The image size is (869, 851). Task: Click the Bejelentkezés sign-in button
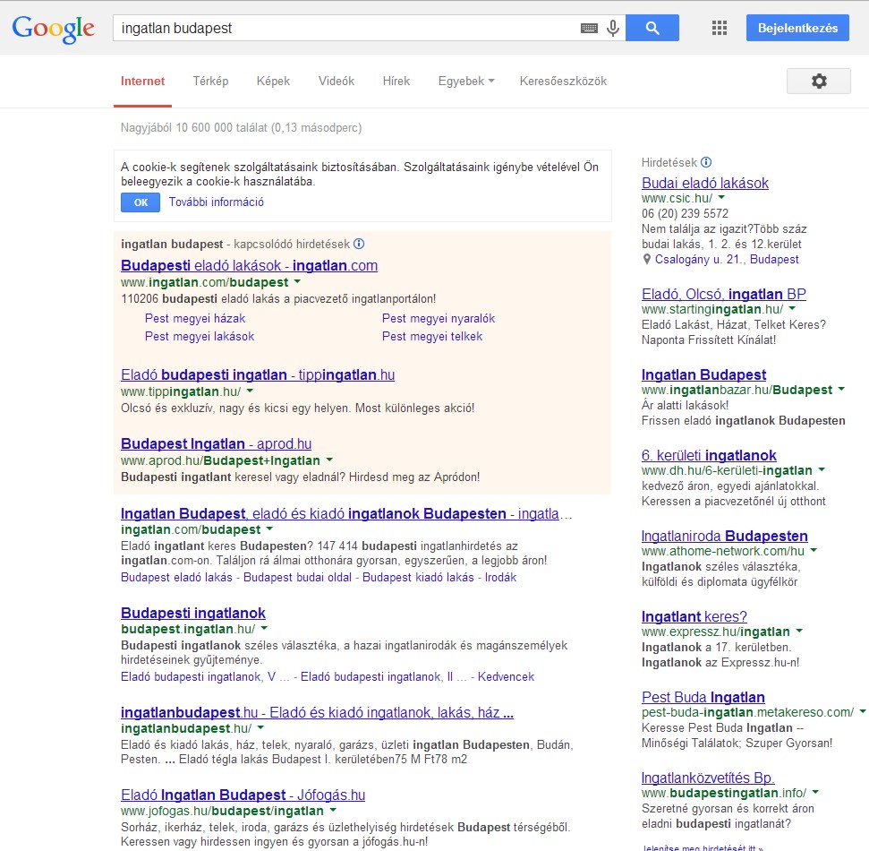tap(797, 28)
